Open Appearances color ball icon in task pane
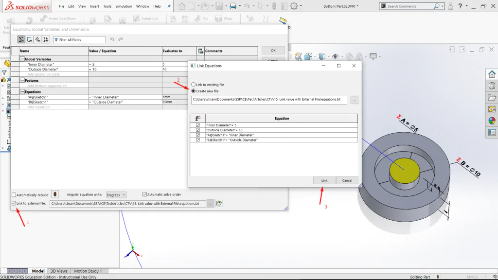This screenshot has height=280, width=498. [492, 121]
